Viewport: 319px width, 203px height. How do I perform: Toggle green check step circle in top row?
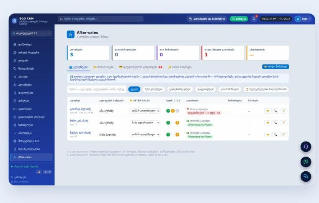[x=168, y=111]
